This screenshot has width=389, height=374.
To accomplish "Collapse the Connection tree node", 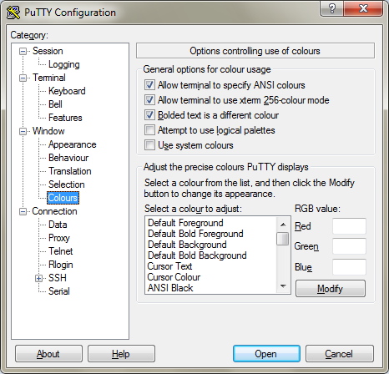I will coord(23,211).
